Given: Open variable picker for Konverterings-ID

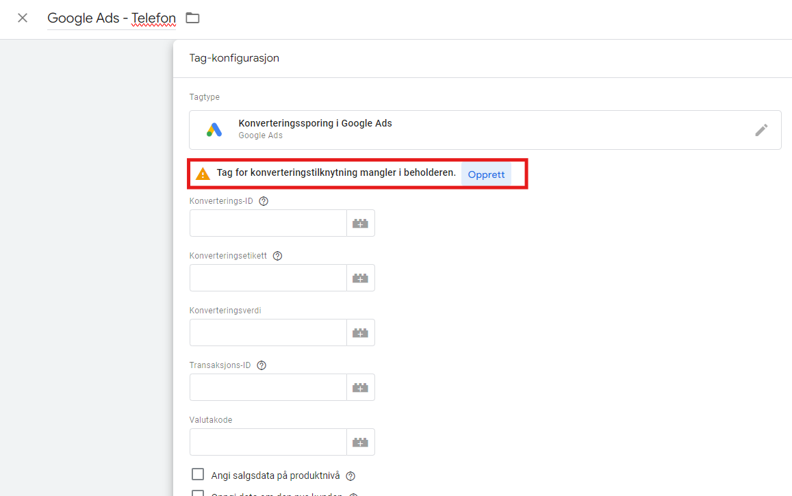Looking at the screenshot, I should coord(360,223).
